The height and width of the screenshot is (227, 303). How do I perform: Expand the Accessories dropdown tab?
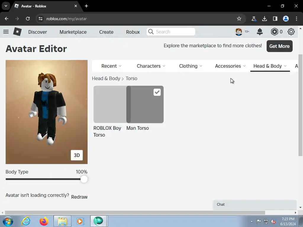230,66
